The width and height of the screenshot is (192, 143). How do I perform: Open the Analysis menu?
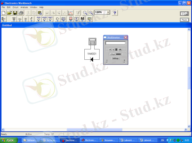(x=24, y=7)
